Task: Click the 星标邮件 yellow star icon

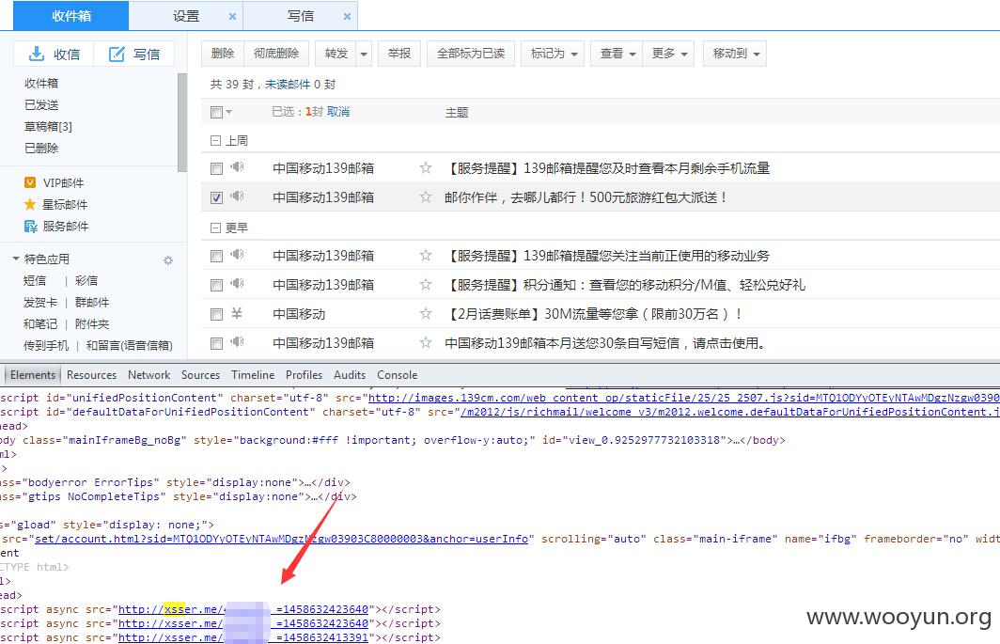Action: [x=30, y=204]
